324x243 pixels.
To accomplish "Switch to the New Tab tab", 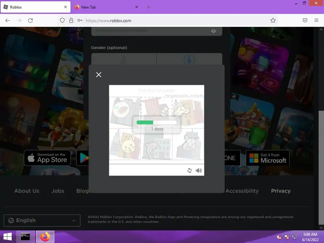I will 106,7.
